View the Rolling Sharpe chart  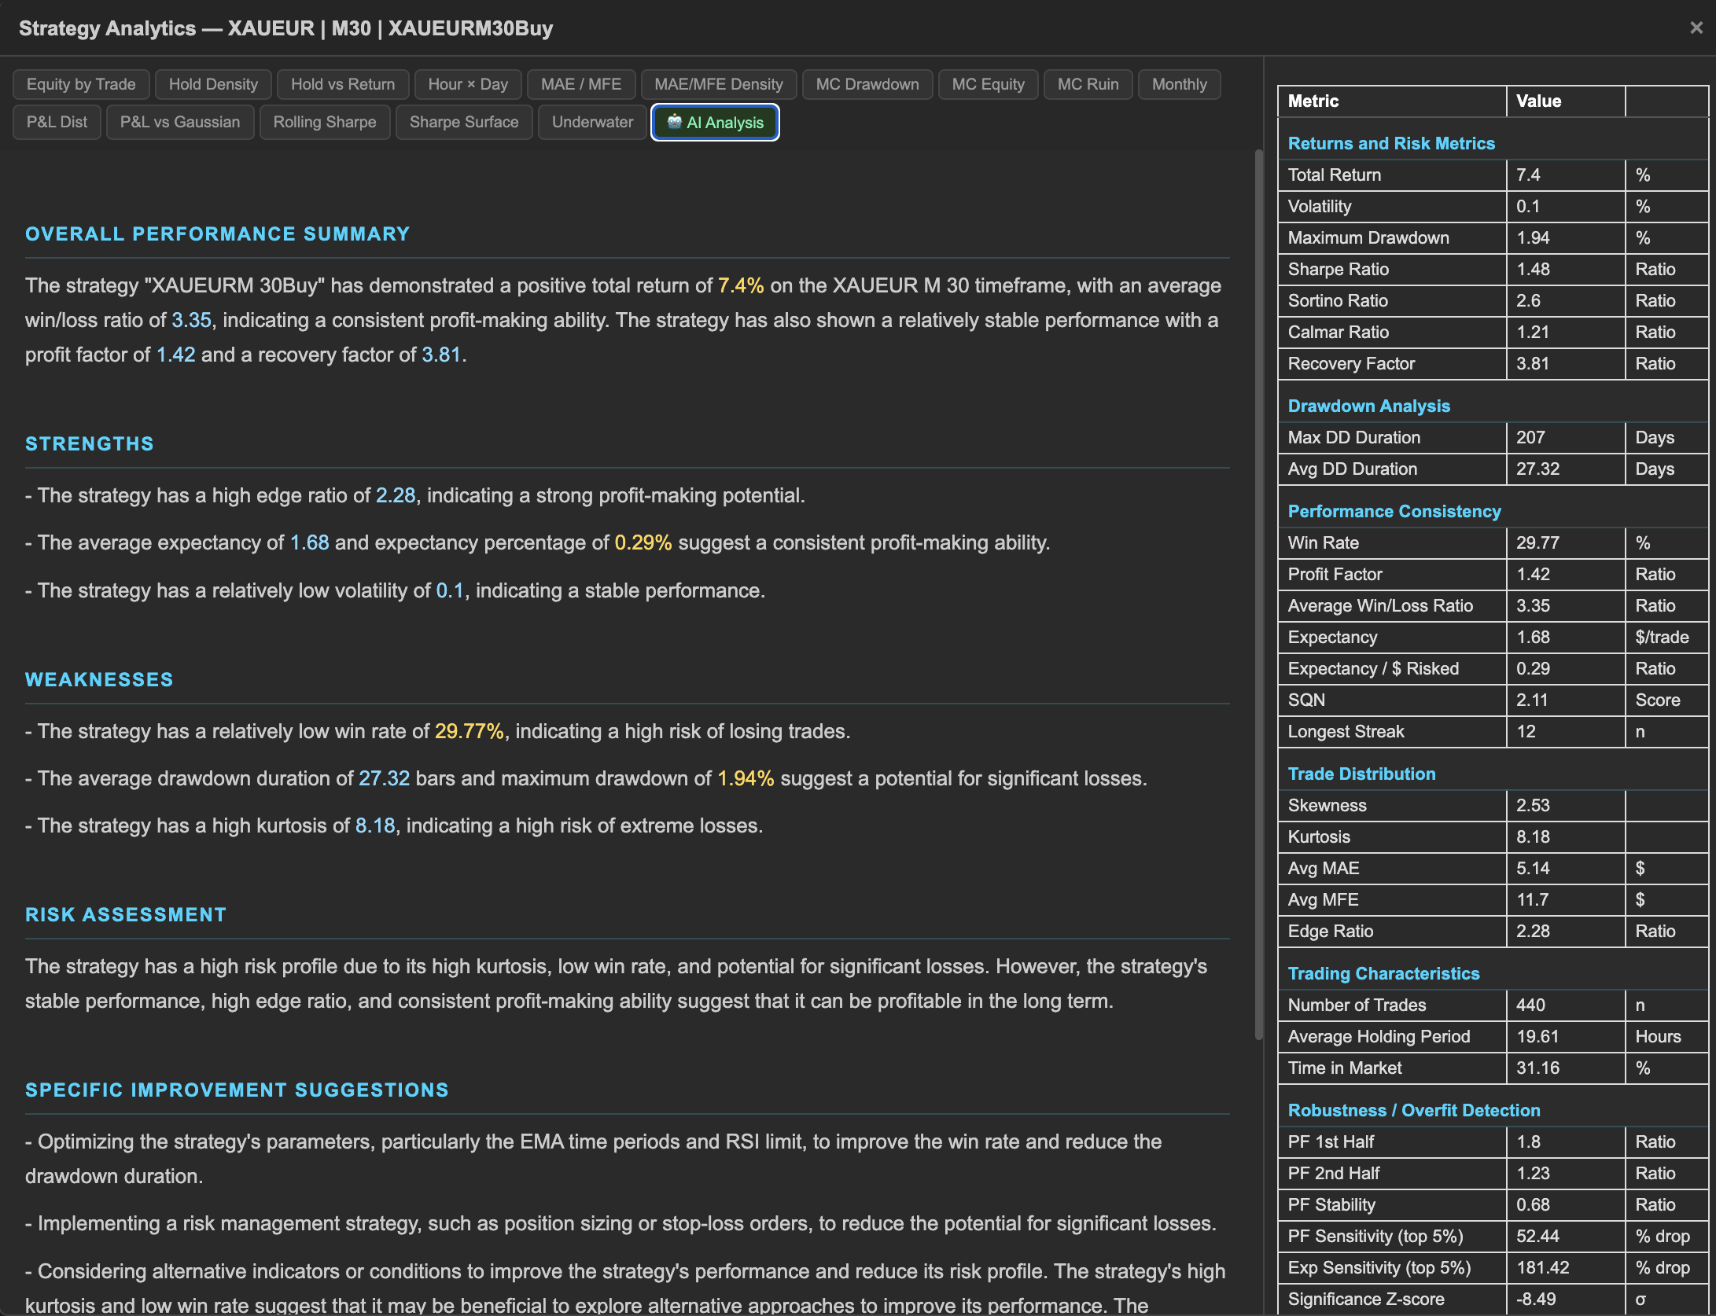click(324, 122)
